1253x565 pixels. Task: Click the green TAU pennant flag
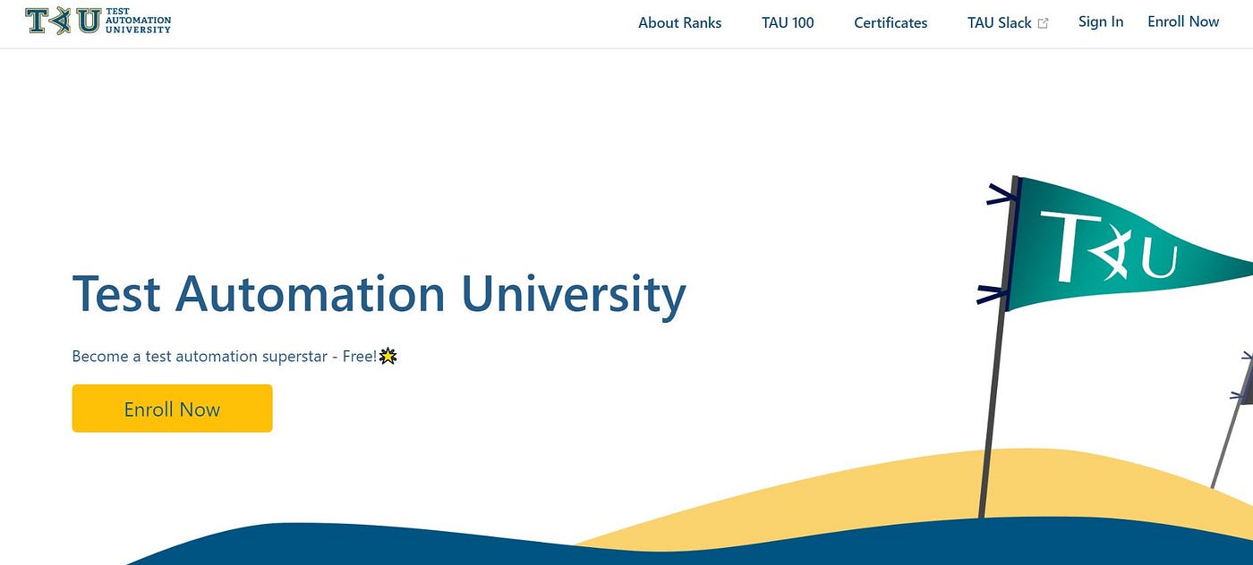[x=1129, y=243]
